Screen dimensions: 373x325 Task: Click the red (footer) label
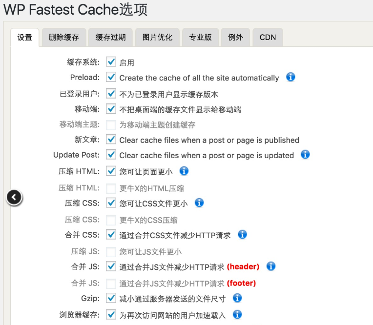coord(242,283)
